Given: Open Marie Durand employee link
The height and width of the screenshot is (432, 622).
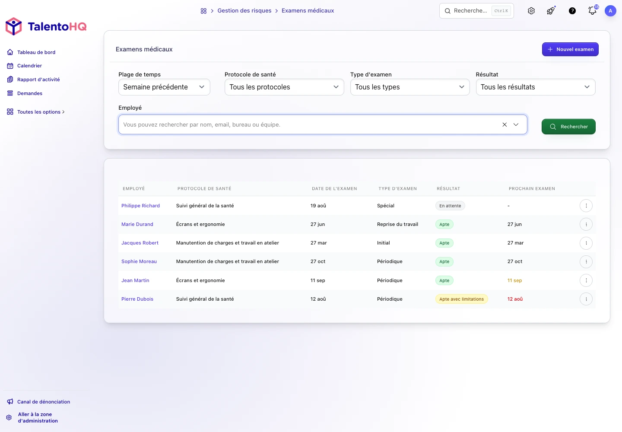Looking at the screenshot, I should click(137, 224).
